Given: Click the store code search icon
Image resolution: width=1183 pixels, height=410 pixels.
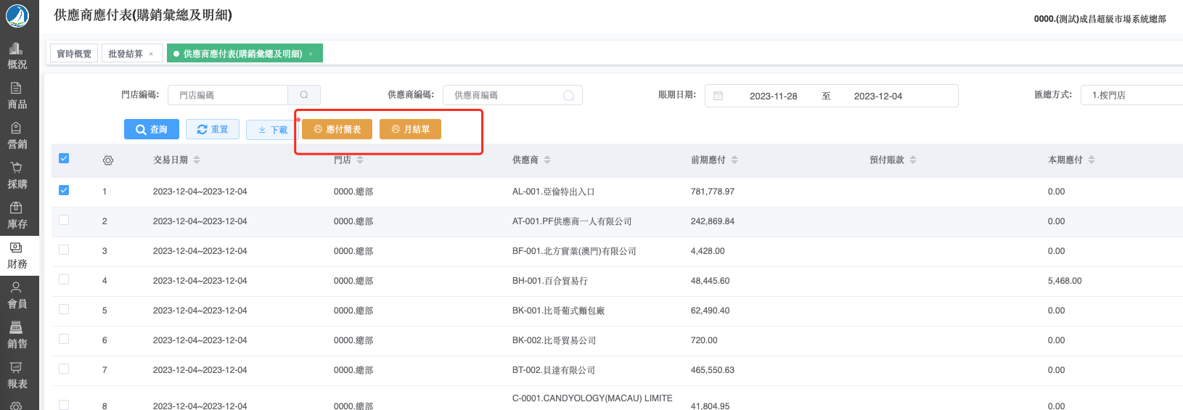Looking at the screenshot, I should pos(304,95).
